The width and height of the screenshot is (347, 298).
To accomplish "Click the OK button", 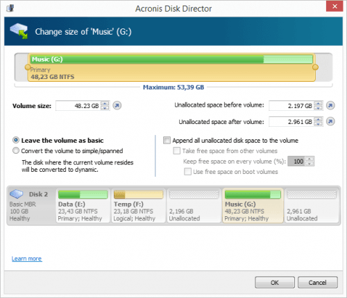I will 275,282.
